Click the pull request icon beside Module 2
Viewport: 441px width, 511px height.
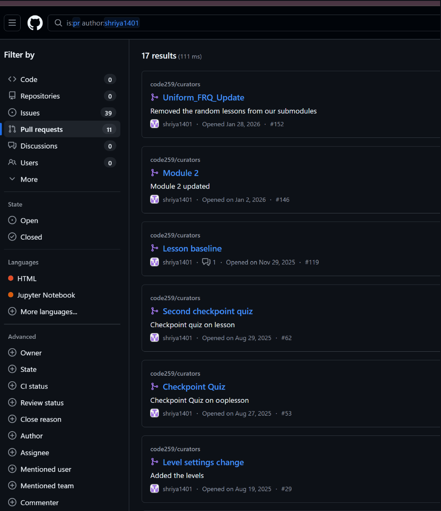pyautogui.click(x=155, y=173)
